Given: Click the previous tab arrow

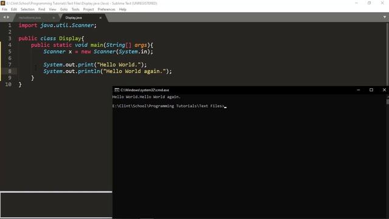Looking at the screenshot, I should (4, 17).
